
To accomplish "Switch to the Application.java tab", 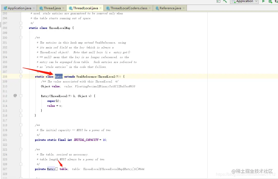I will (20, 8).
